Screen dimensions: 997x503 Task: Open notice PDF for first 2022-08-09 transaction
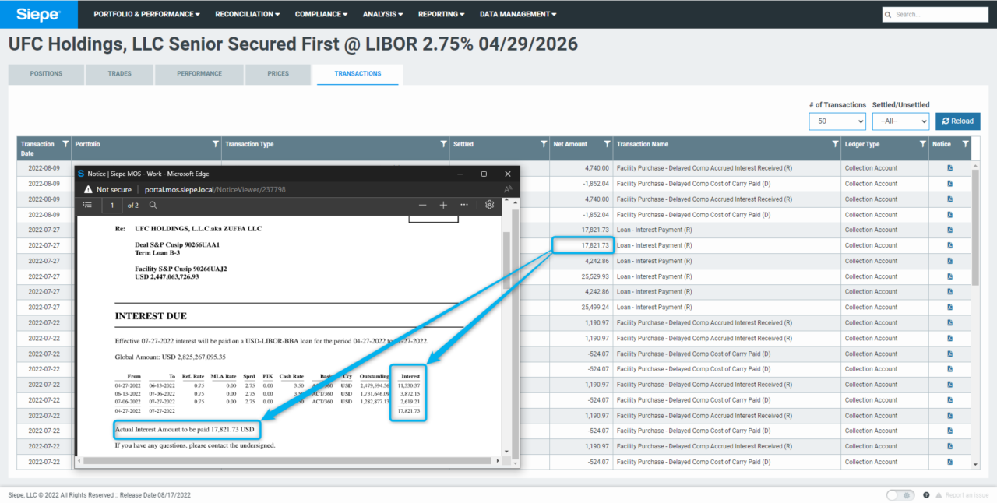tap(949, 168)
